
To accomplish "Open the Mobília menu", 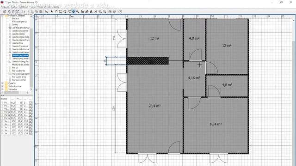I will tap(24, 7).
